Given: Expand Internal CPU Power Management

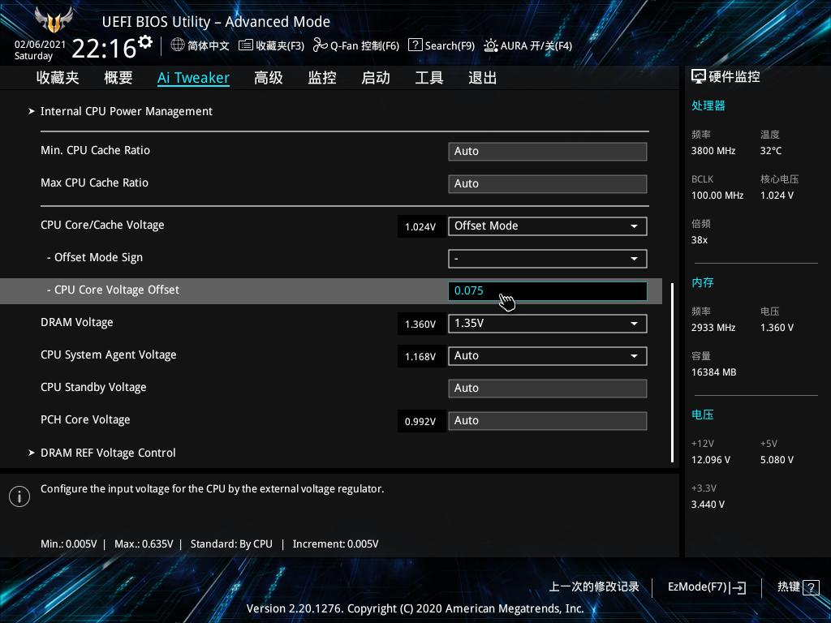Looking at the screenshot, I should coord(127,111).
